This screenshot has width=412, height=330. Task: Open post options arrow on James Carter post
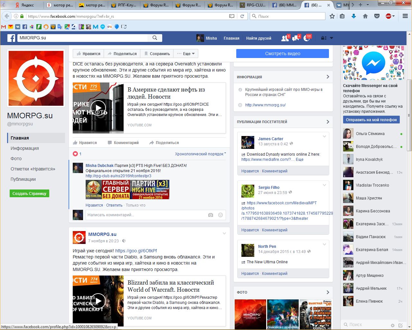324,137
